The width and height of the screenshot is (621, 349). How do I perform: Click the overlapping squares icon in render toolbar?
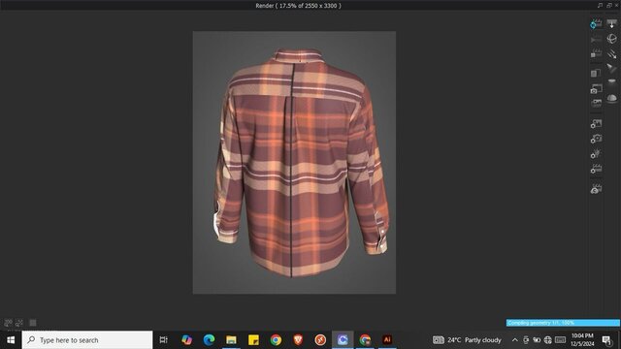pos(596,74)
